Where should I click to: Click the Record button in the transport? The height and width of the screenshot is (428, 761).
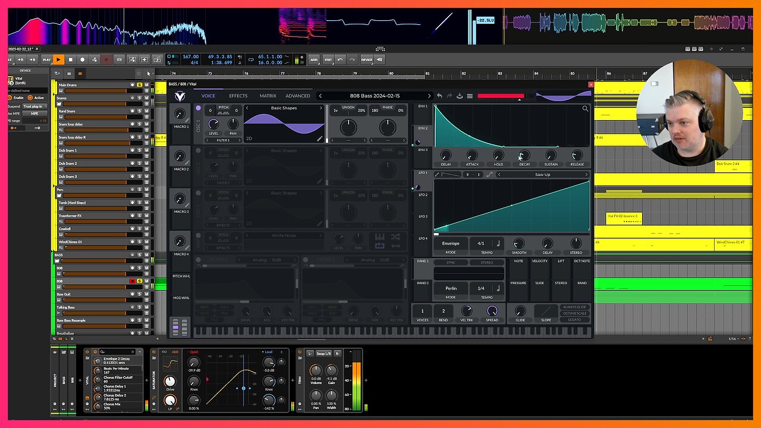[x=82, y=59]
